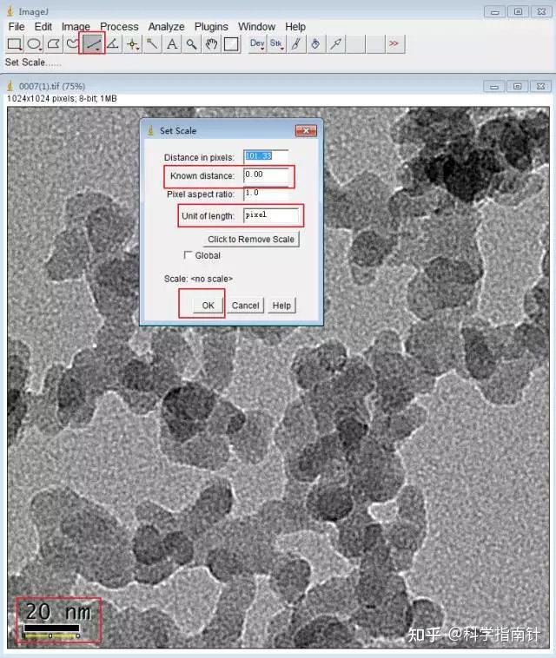Select the Wand tracing tool

coord(152,43)
